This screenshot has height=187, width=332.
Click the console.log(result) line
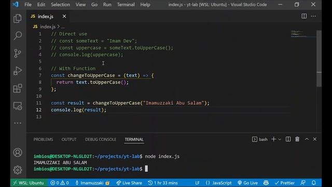(78, 110)
